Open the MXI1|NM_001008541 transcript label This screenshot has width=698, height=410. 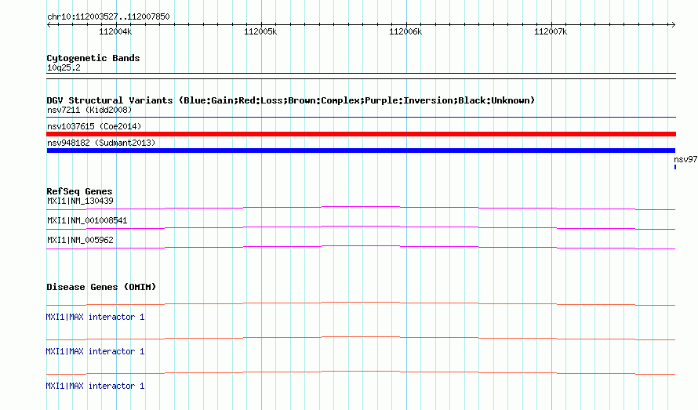click(87, 220)
